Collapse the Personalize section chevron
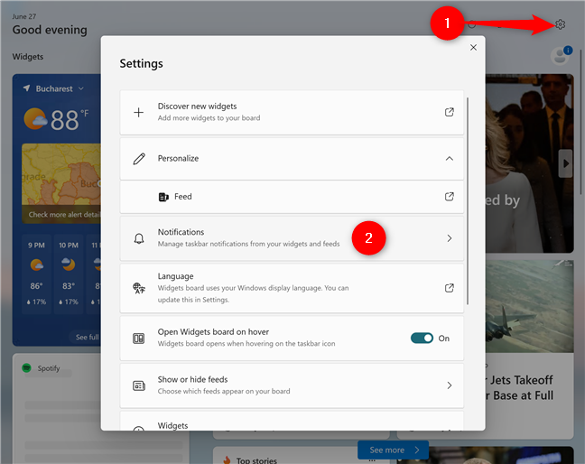The height and width of the screenshot is (464, 585). (x=450, y=159)
